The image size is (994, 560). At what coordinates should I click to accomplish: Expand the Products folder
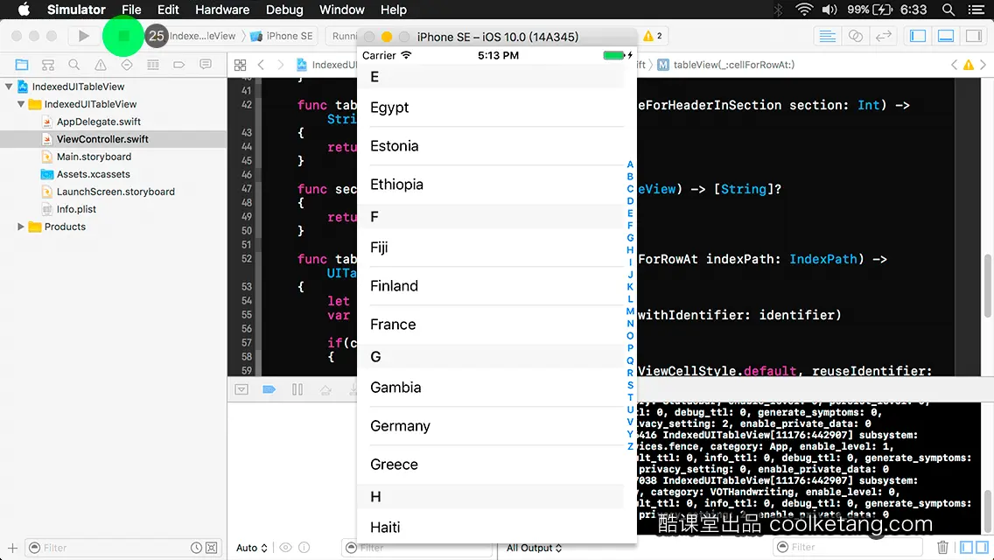pos(20,227)
